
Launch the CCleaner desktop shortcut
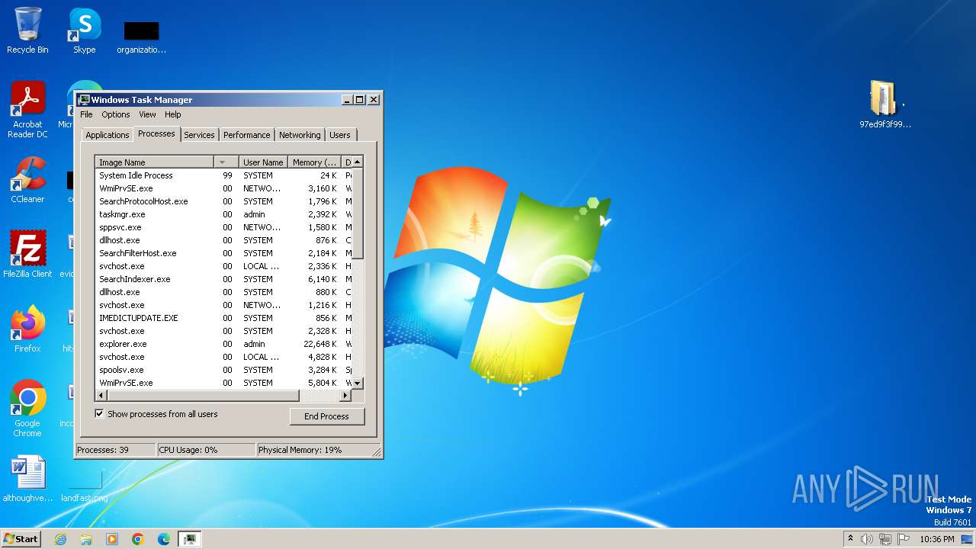tap(27, 180)
